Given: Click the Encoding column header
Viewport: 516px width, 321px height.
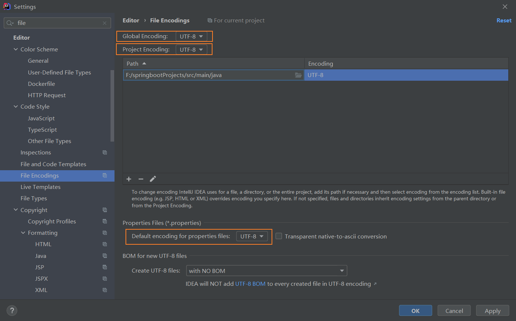Looking at the screenshot, I should (x=406, y=63).
